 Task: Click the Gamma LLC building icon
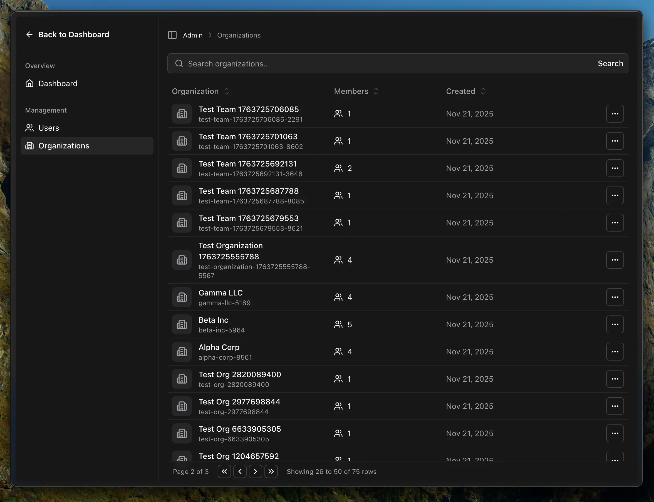point(182,297)
